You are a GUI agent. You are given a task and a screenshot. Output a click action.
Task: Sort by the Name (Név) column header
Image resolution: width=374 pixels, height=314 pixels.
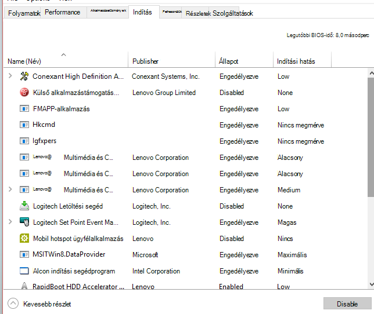tap(66, 60)
